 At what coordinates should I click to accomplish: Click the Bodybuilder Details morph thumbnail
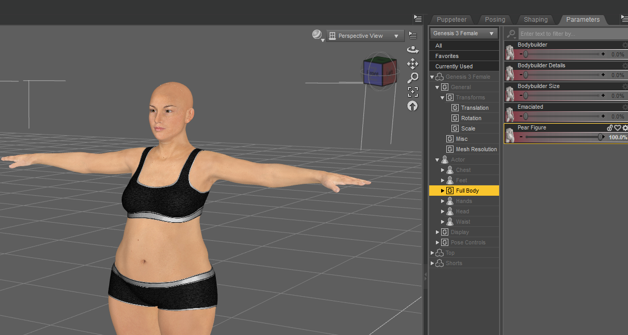(510, 73)
